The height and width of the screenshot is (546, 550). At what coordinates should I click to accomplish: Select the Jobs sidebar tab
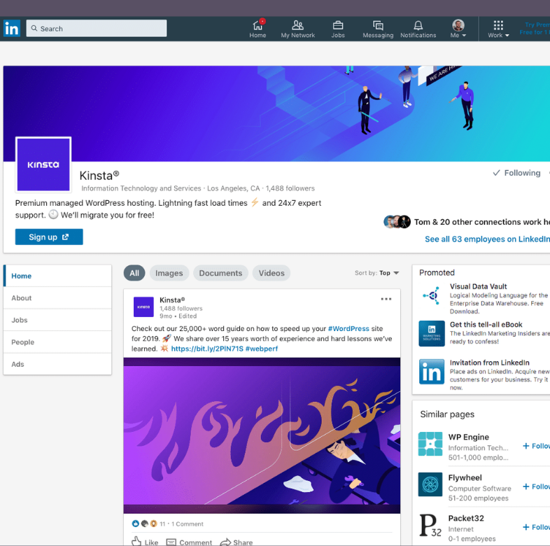[x=57, y=320]
